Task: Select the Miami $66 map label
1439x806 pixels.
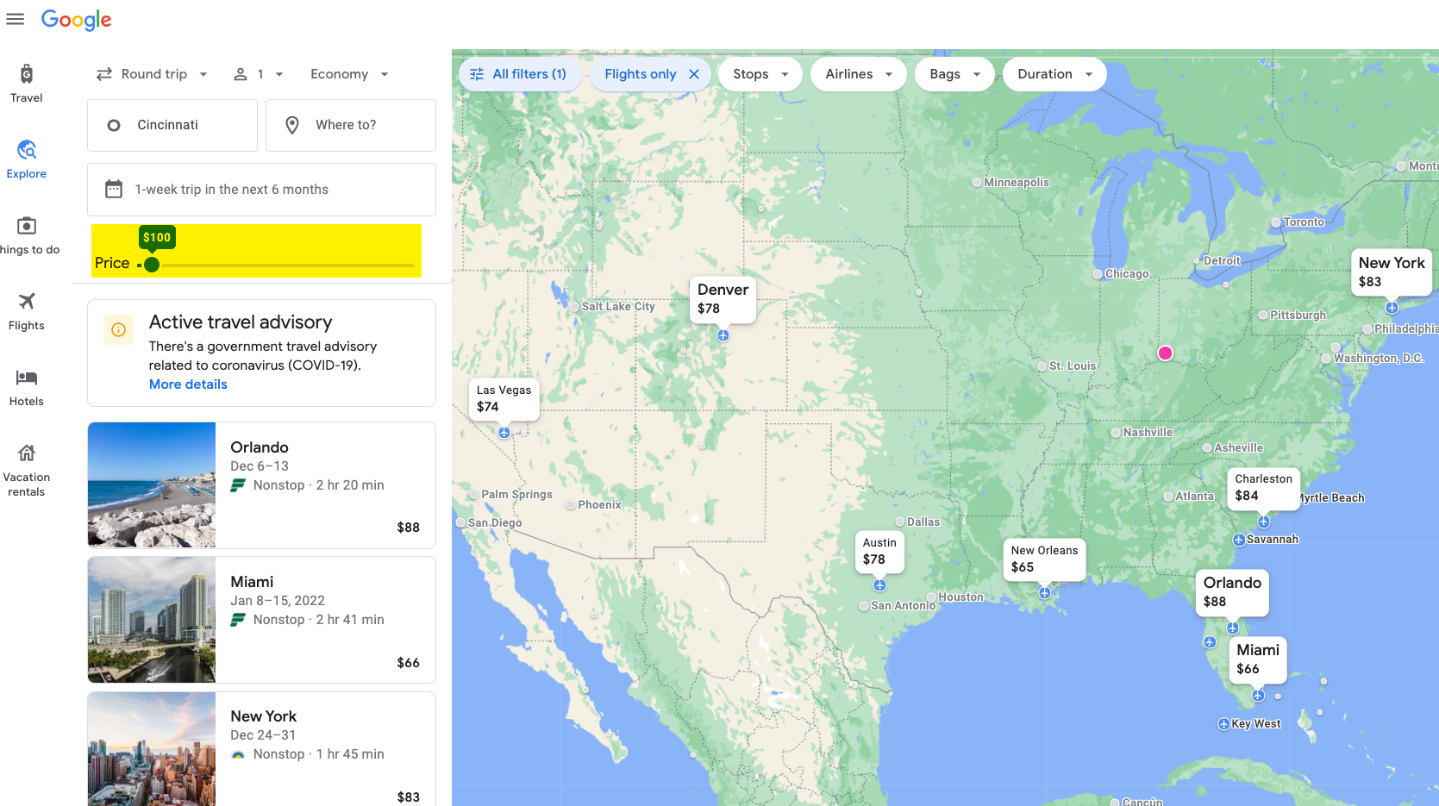Action: point(1258,659)
